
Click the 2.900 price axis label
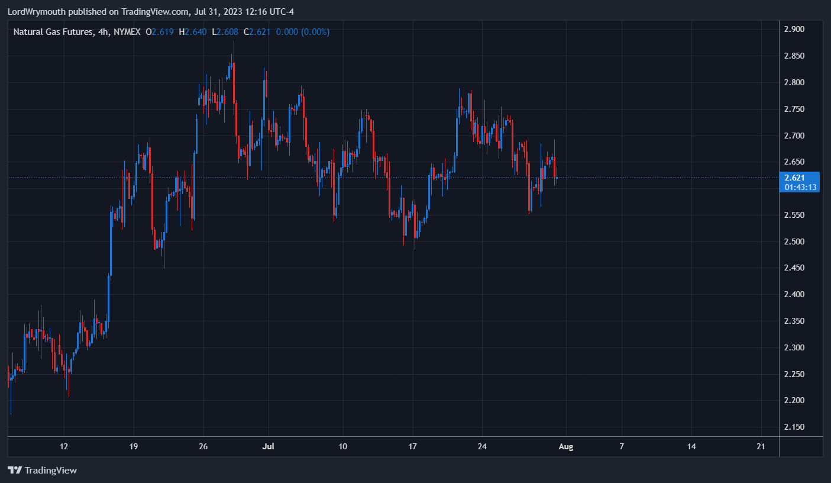(794, 30)
